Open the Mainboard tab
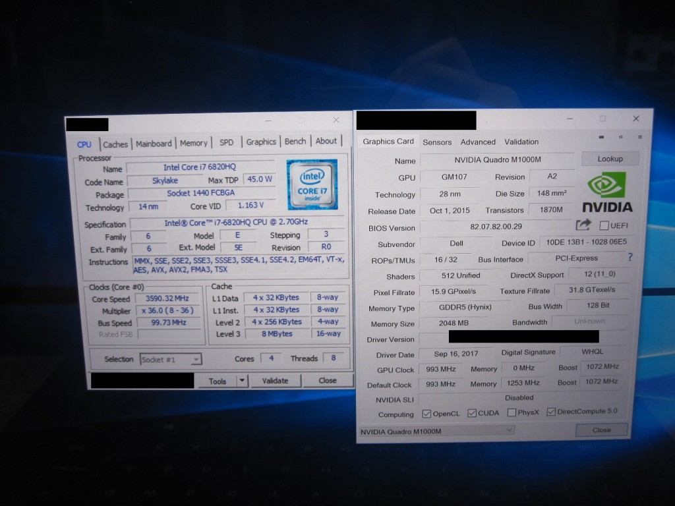 pyautogui.click(x=154, y=144)
